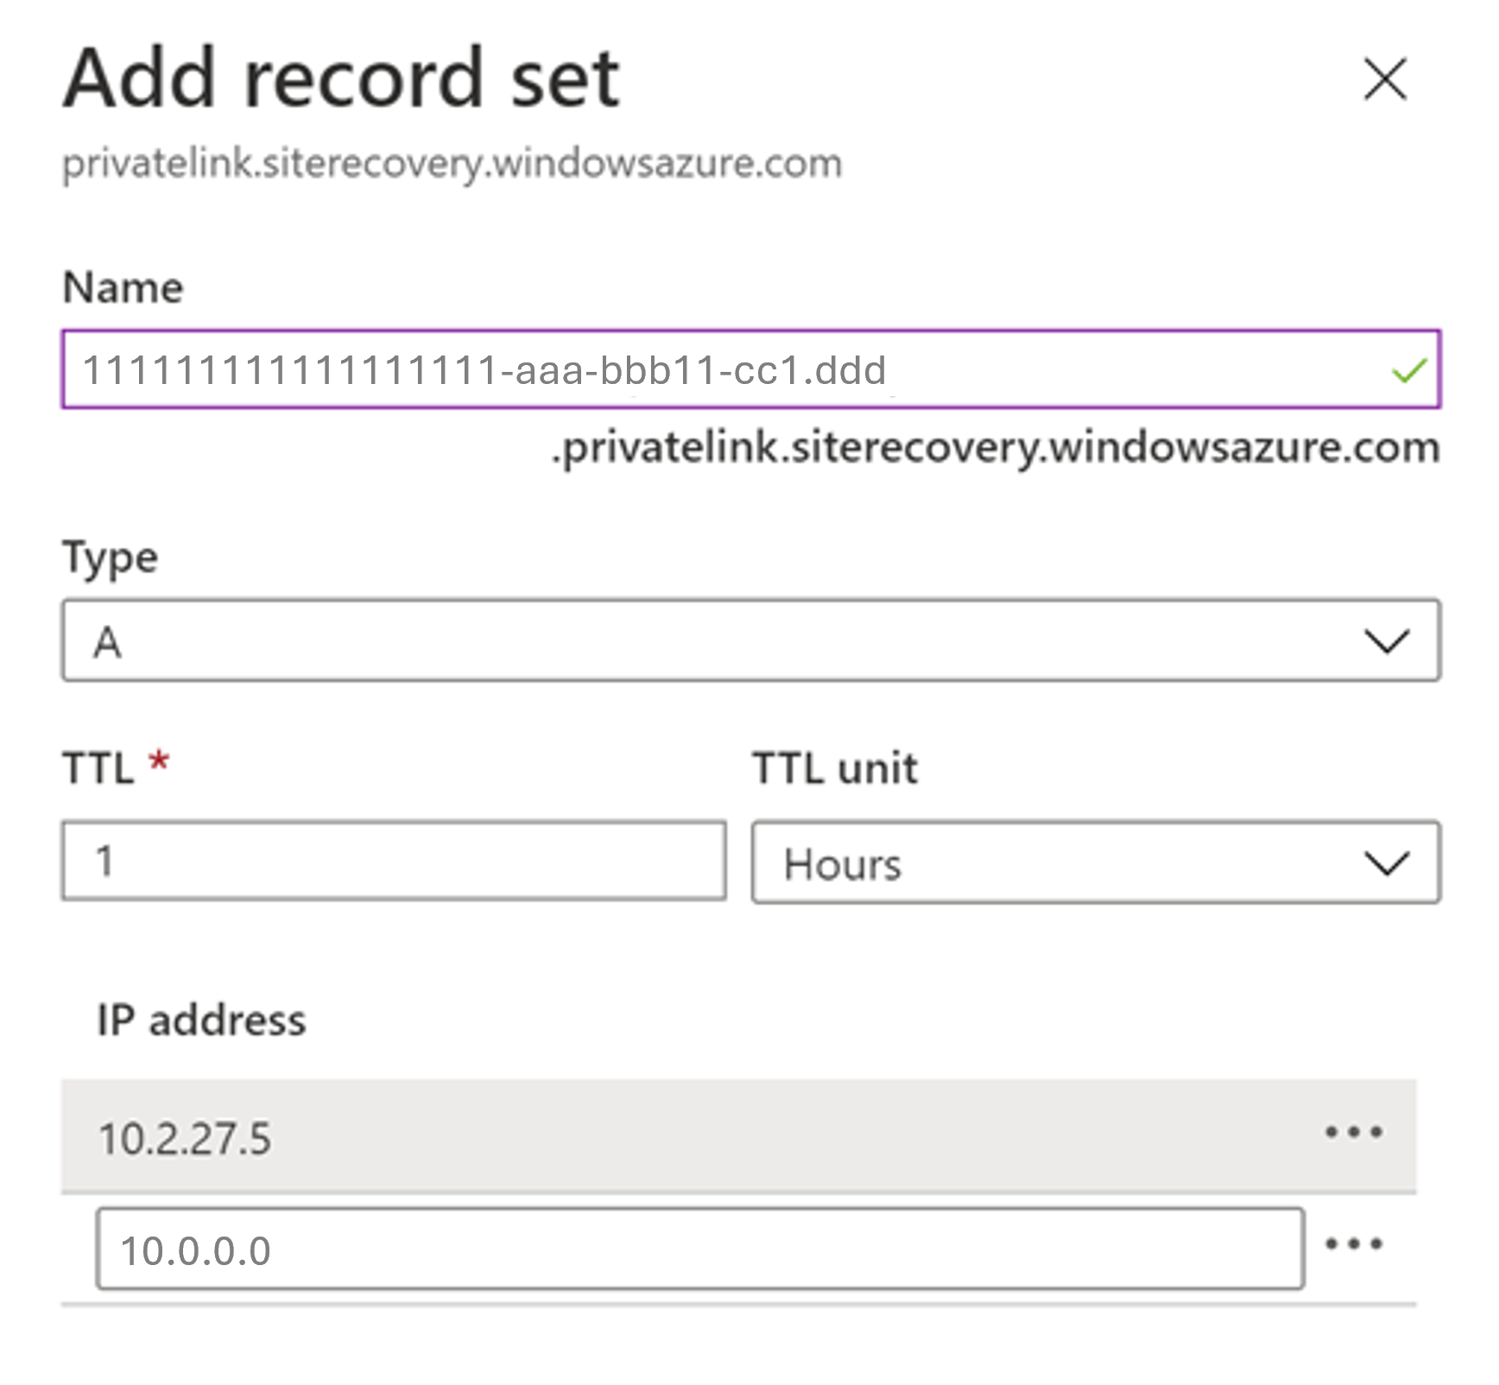Click the TTL unit label
Viewport: 1499px width, 1385px height.
tap(835, 768)
